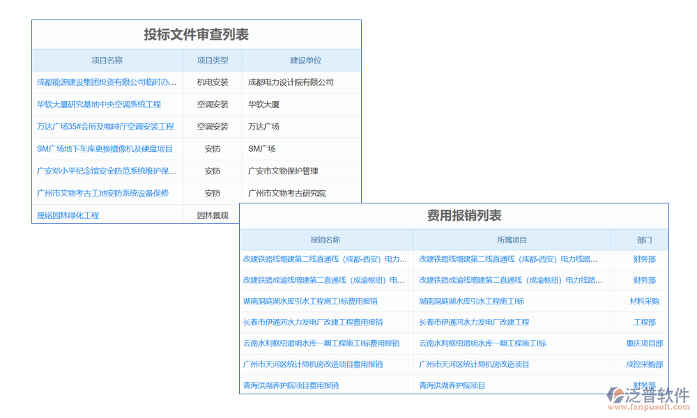Screen dimensions: 697x418
Task: Open 广州市文物考古工地安防系统设备保修 project
Action: tap(102, 193)
